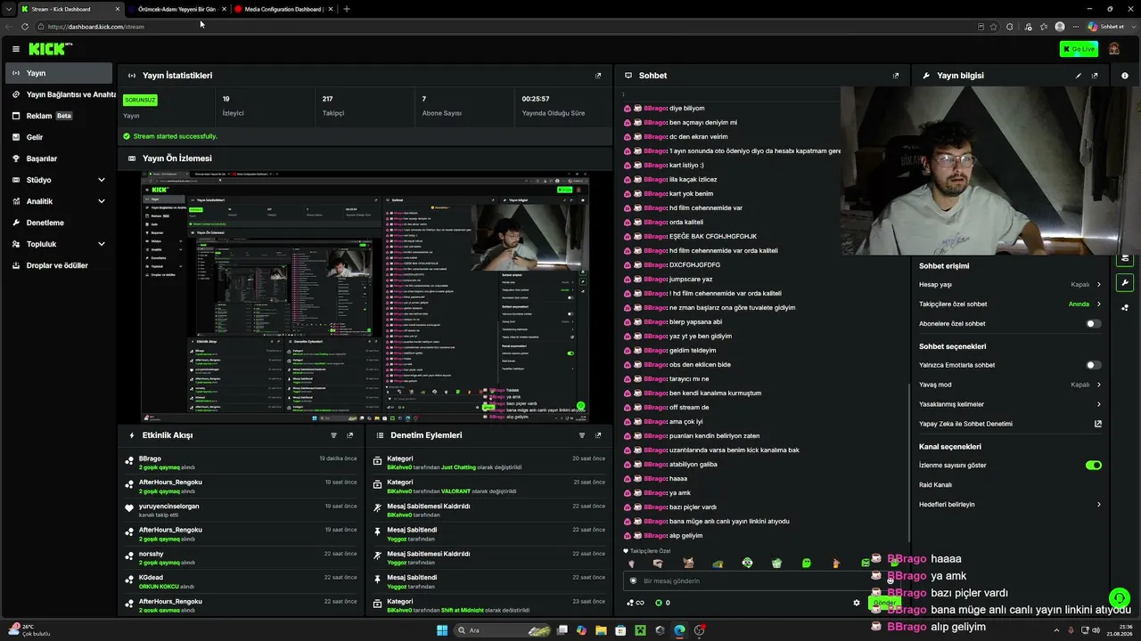Viewport: 1141px width, 641px height.
Task: Open Yayın Bağlantısı ve Anahtarı page
Action: (x=61, y=94)
